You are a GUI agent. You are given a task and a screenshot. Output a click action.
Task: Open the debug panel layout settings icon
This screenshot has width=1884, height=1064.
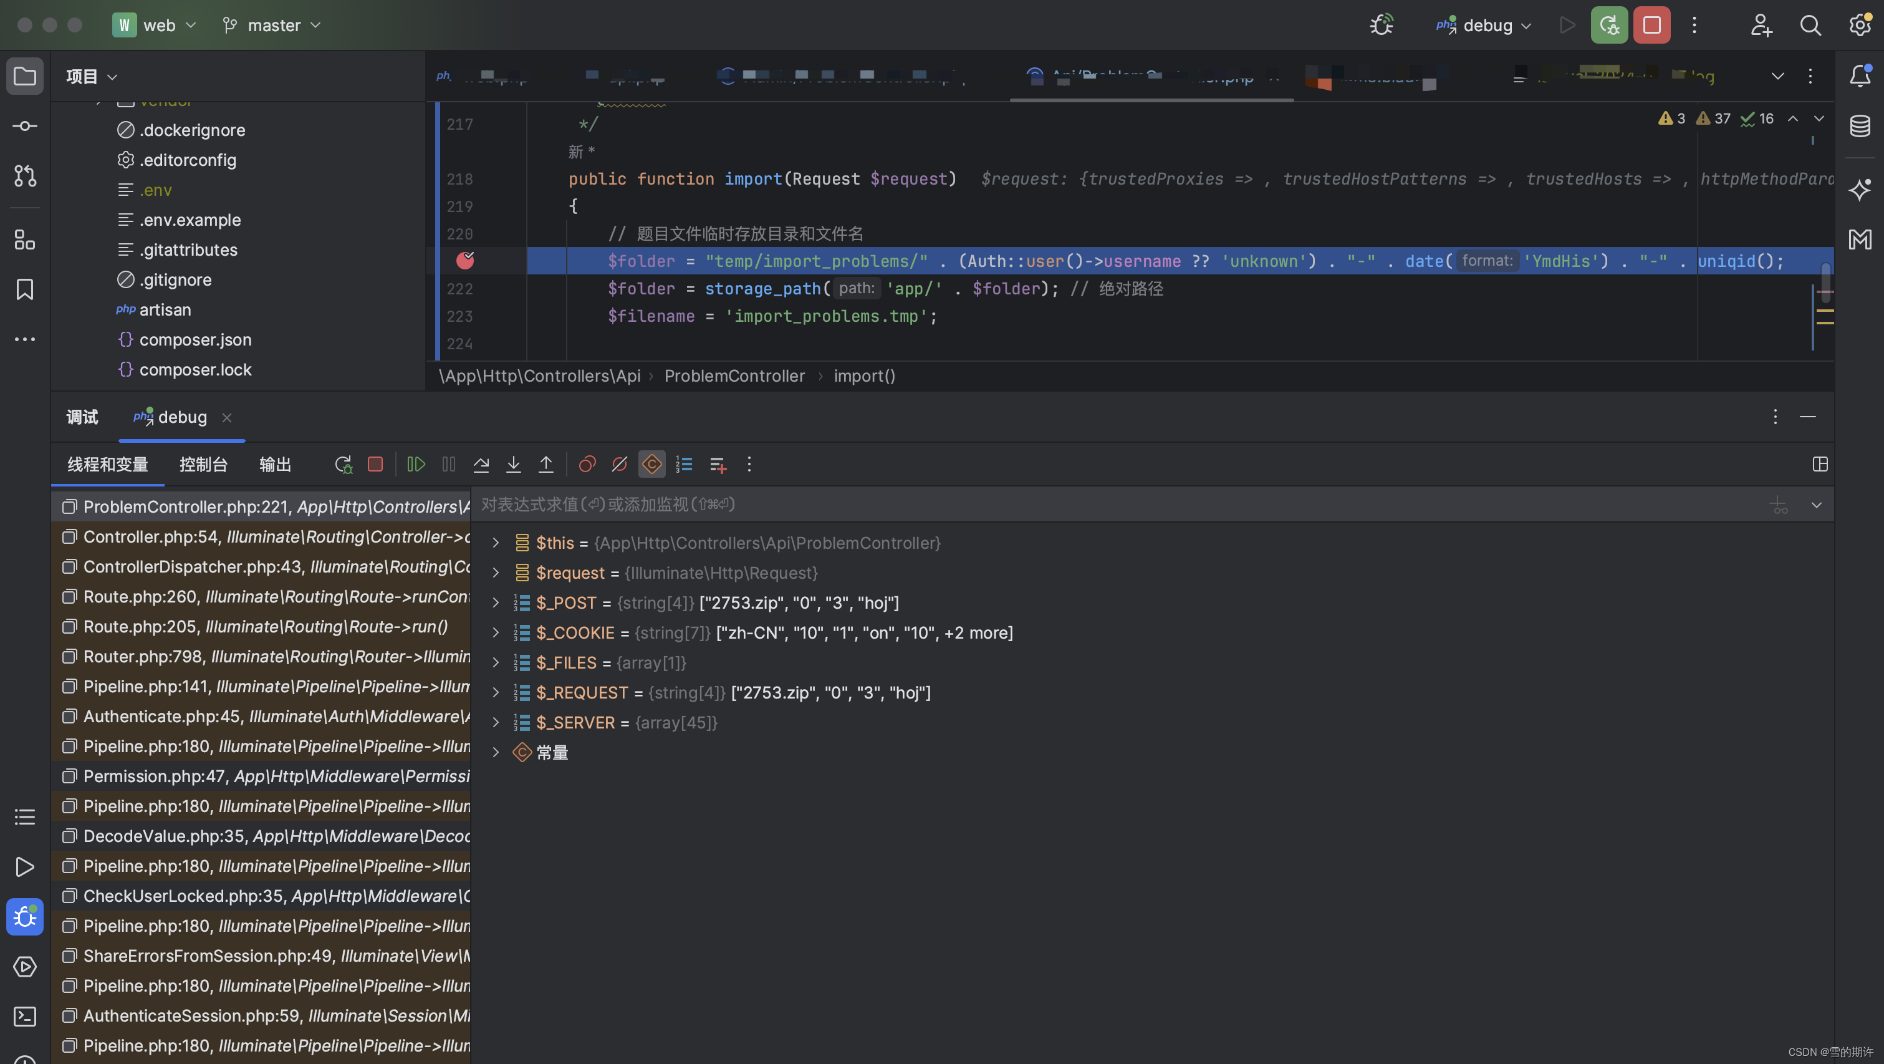tap(1820, 464)
